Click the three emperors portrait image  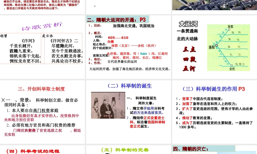(x=108, y=105)
